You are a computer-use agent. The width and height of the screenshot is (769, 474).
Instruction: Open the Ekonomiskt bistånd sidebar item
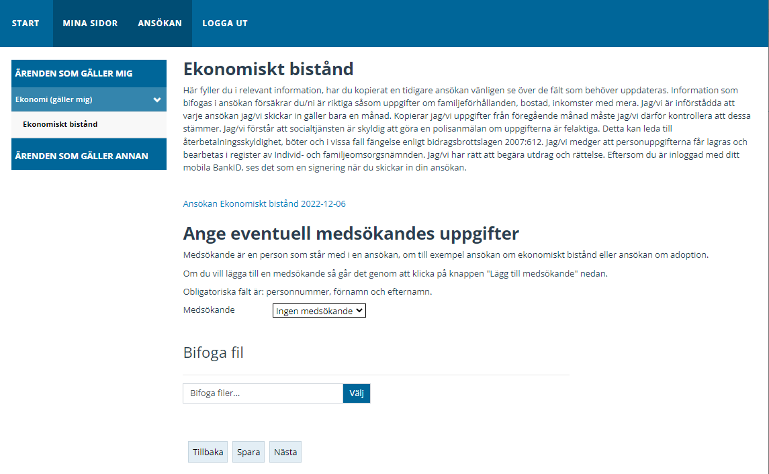[x=89, y=124]
